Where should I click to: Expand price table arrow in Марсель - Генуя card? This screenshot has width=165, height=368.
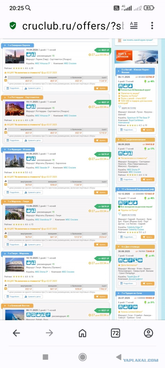tap(6, 237)
